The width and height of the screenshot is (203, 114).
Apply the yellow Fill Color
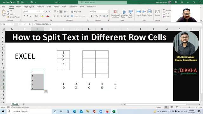(x=42, y=16)
